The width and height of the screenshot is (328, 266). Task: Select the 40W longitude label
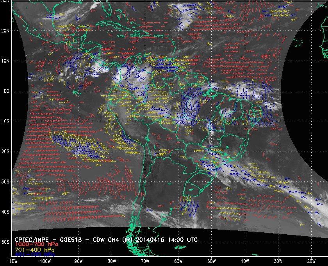[245, 261]
